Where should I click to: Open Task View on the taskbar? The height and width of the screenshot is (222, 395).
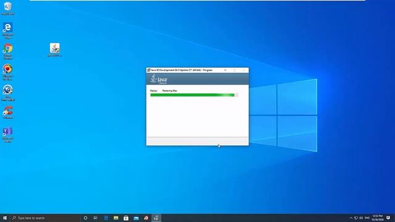[x=96, y=218]
